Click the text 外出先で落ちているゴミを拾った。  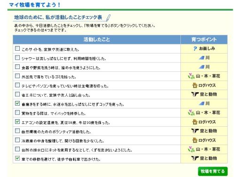point(49,77)
